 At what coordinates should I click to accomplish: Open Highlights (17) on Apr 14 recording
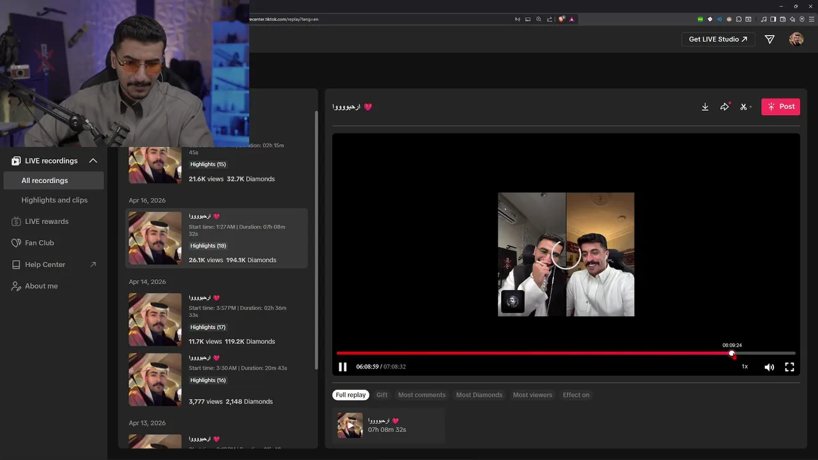(208, 327)
